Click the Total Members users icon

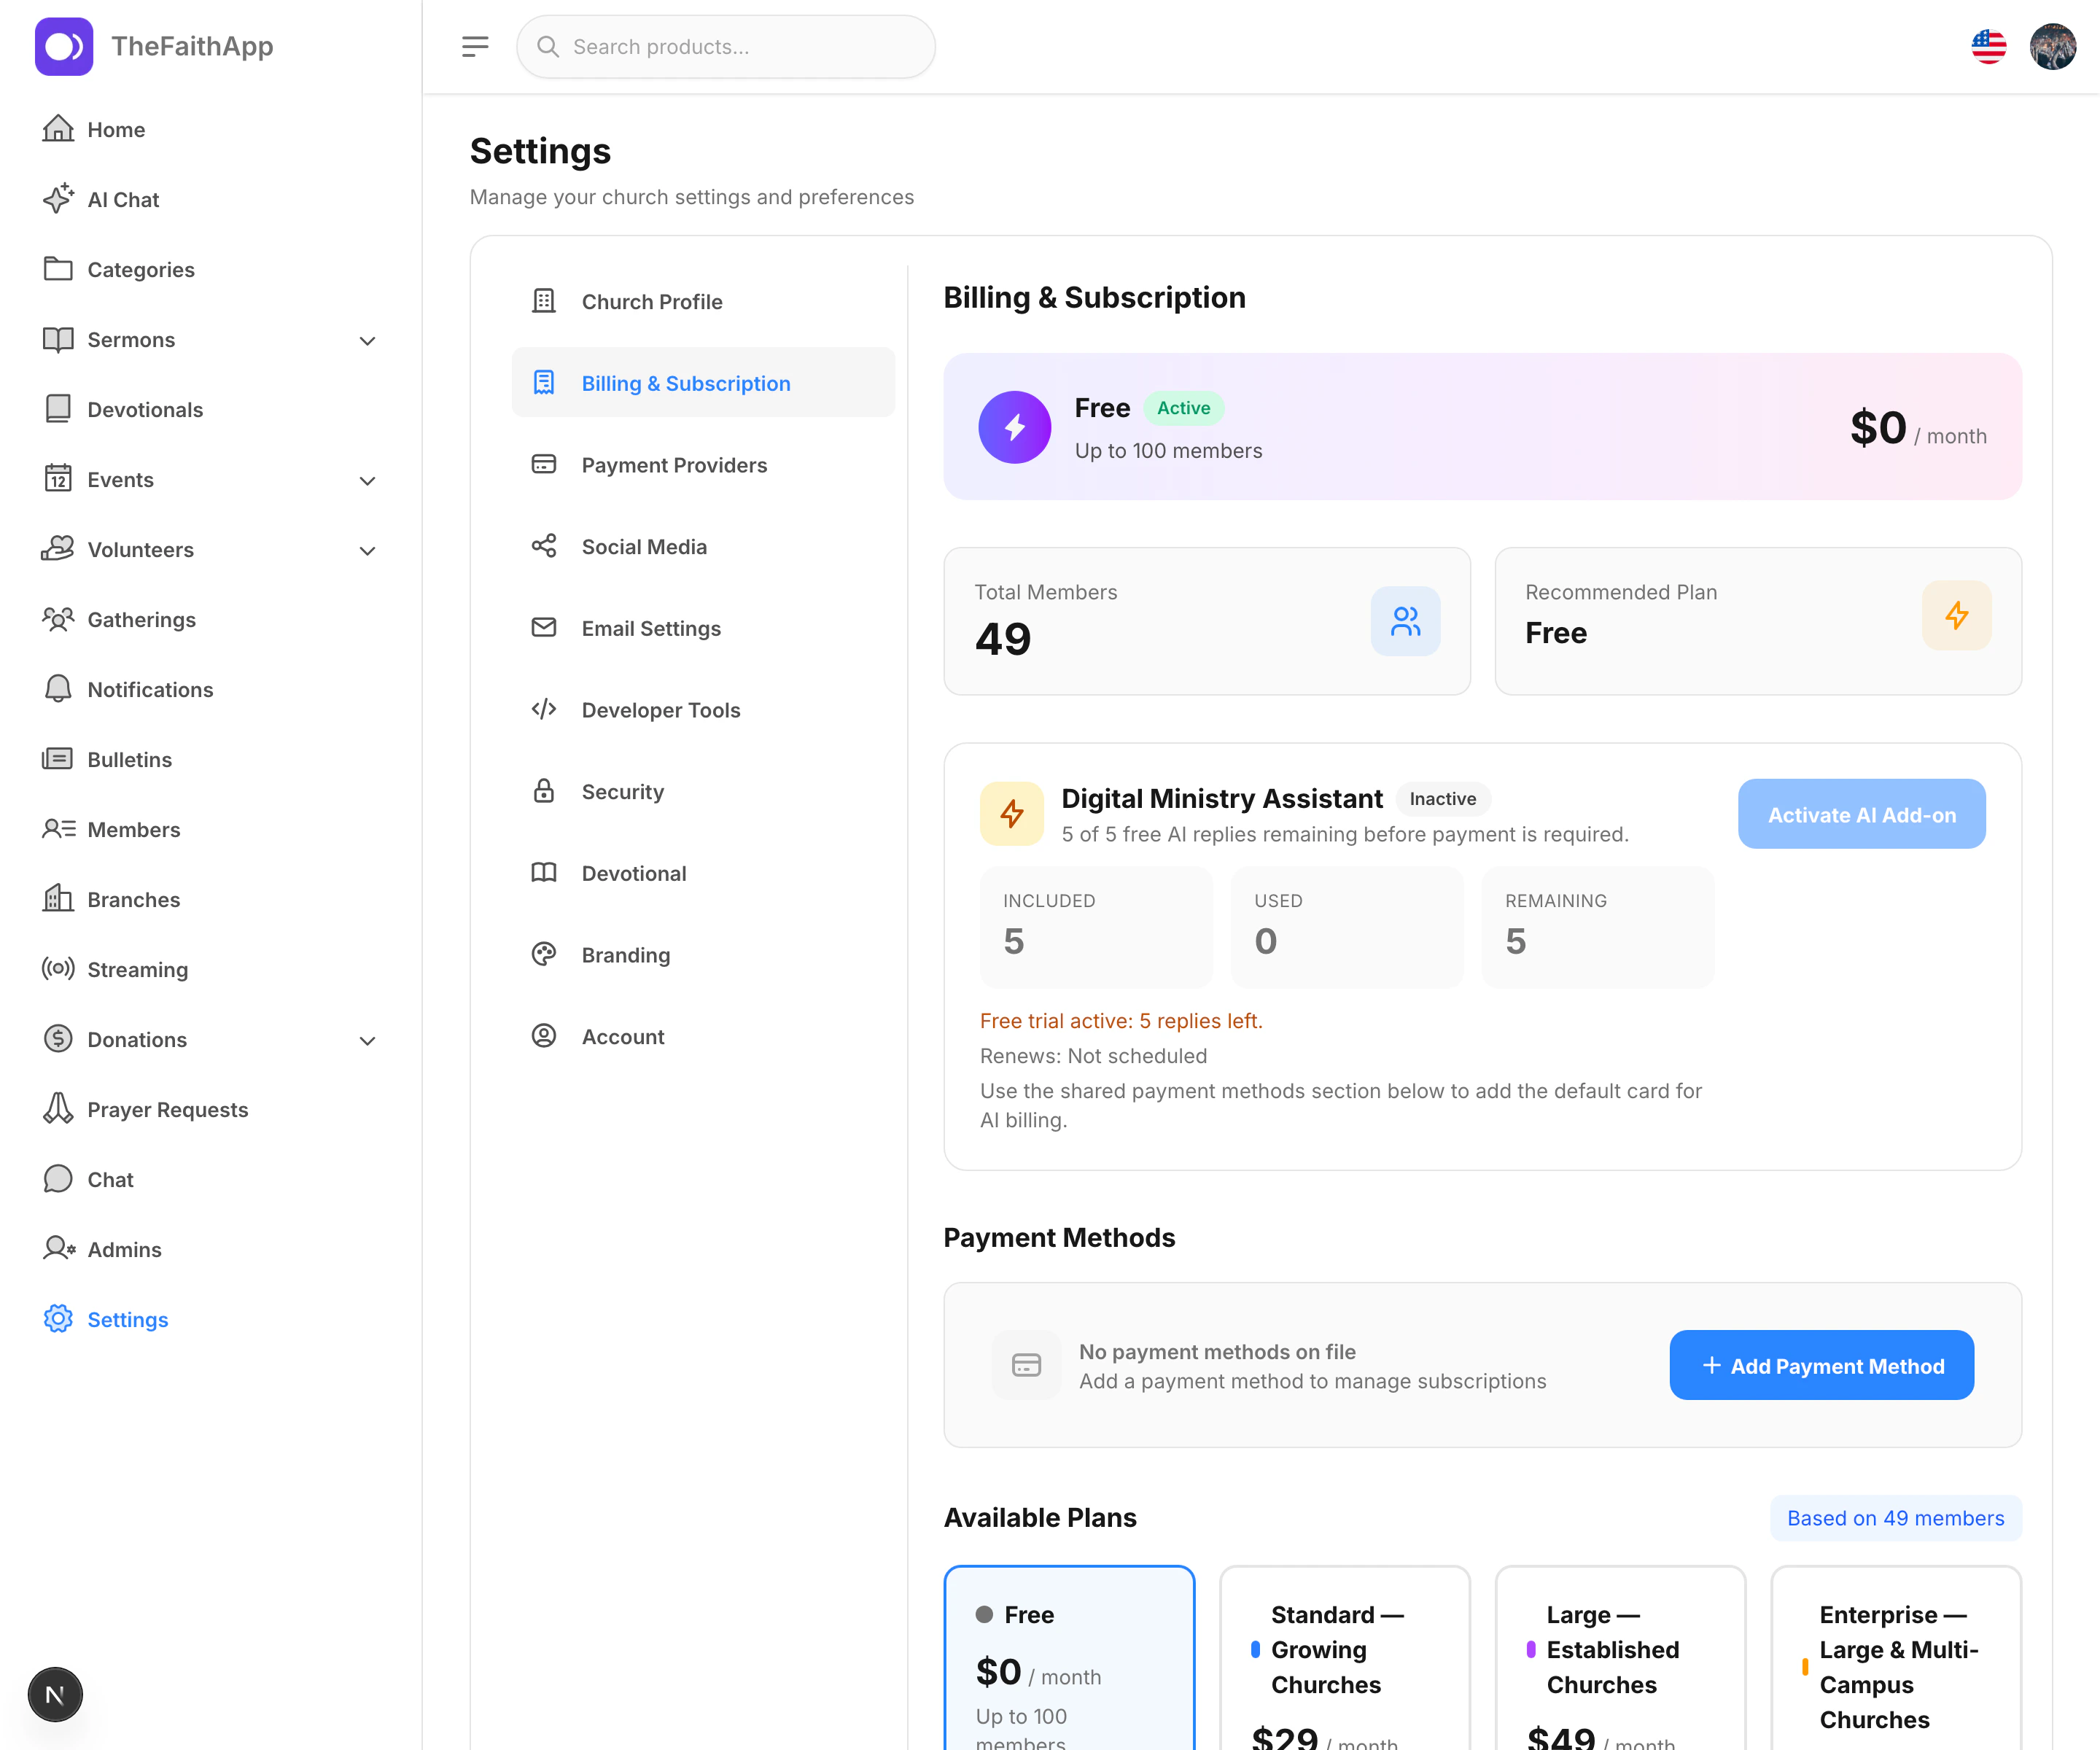tap(1405, 621)
